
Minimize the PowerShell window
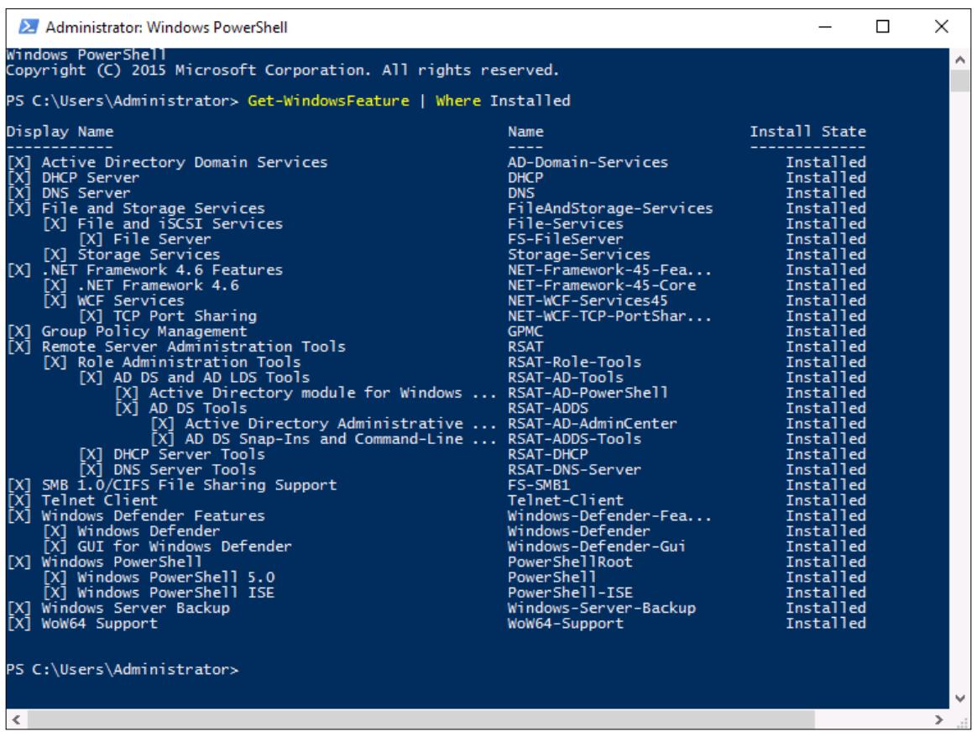coord(825,27)
